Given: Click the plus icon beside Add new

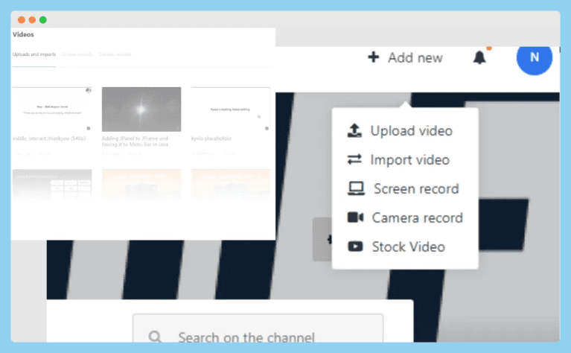Looking at the screenshot, I should (x=373, y=57).
